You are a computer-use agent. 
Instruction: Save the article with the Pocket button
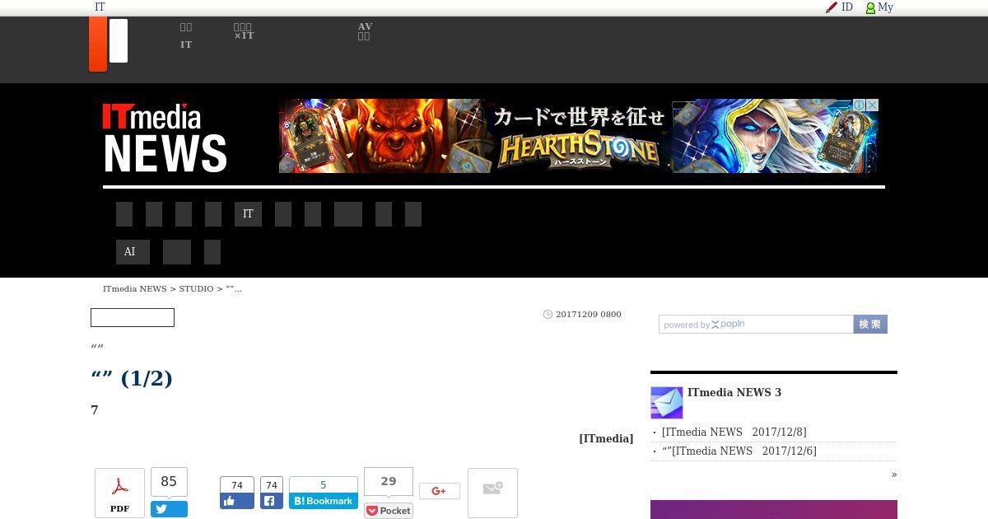[389, 511]
